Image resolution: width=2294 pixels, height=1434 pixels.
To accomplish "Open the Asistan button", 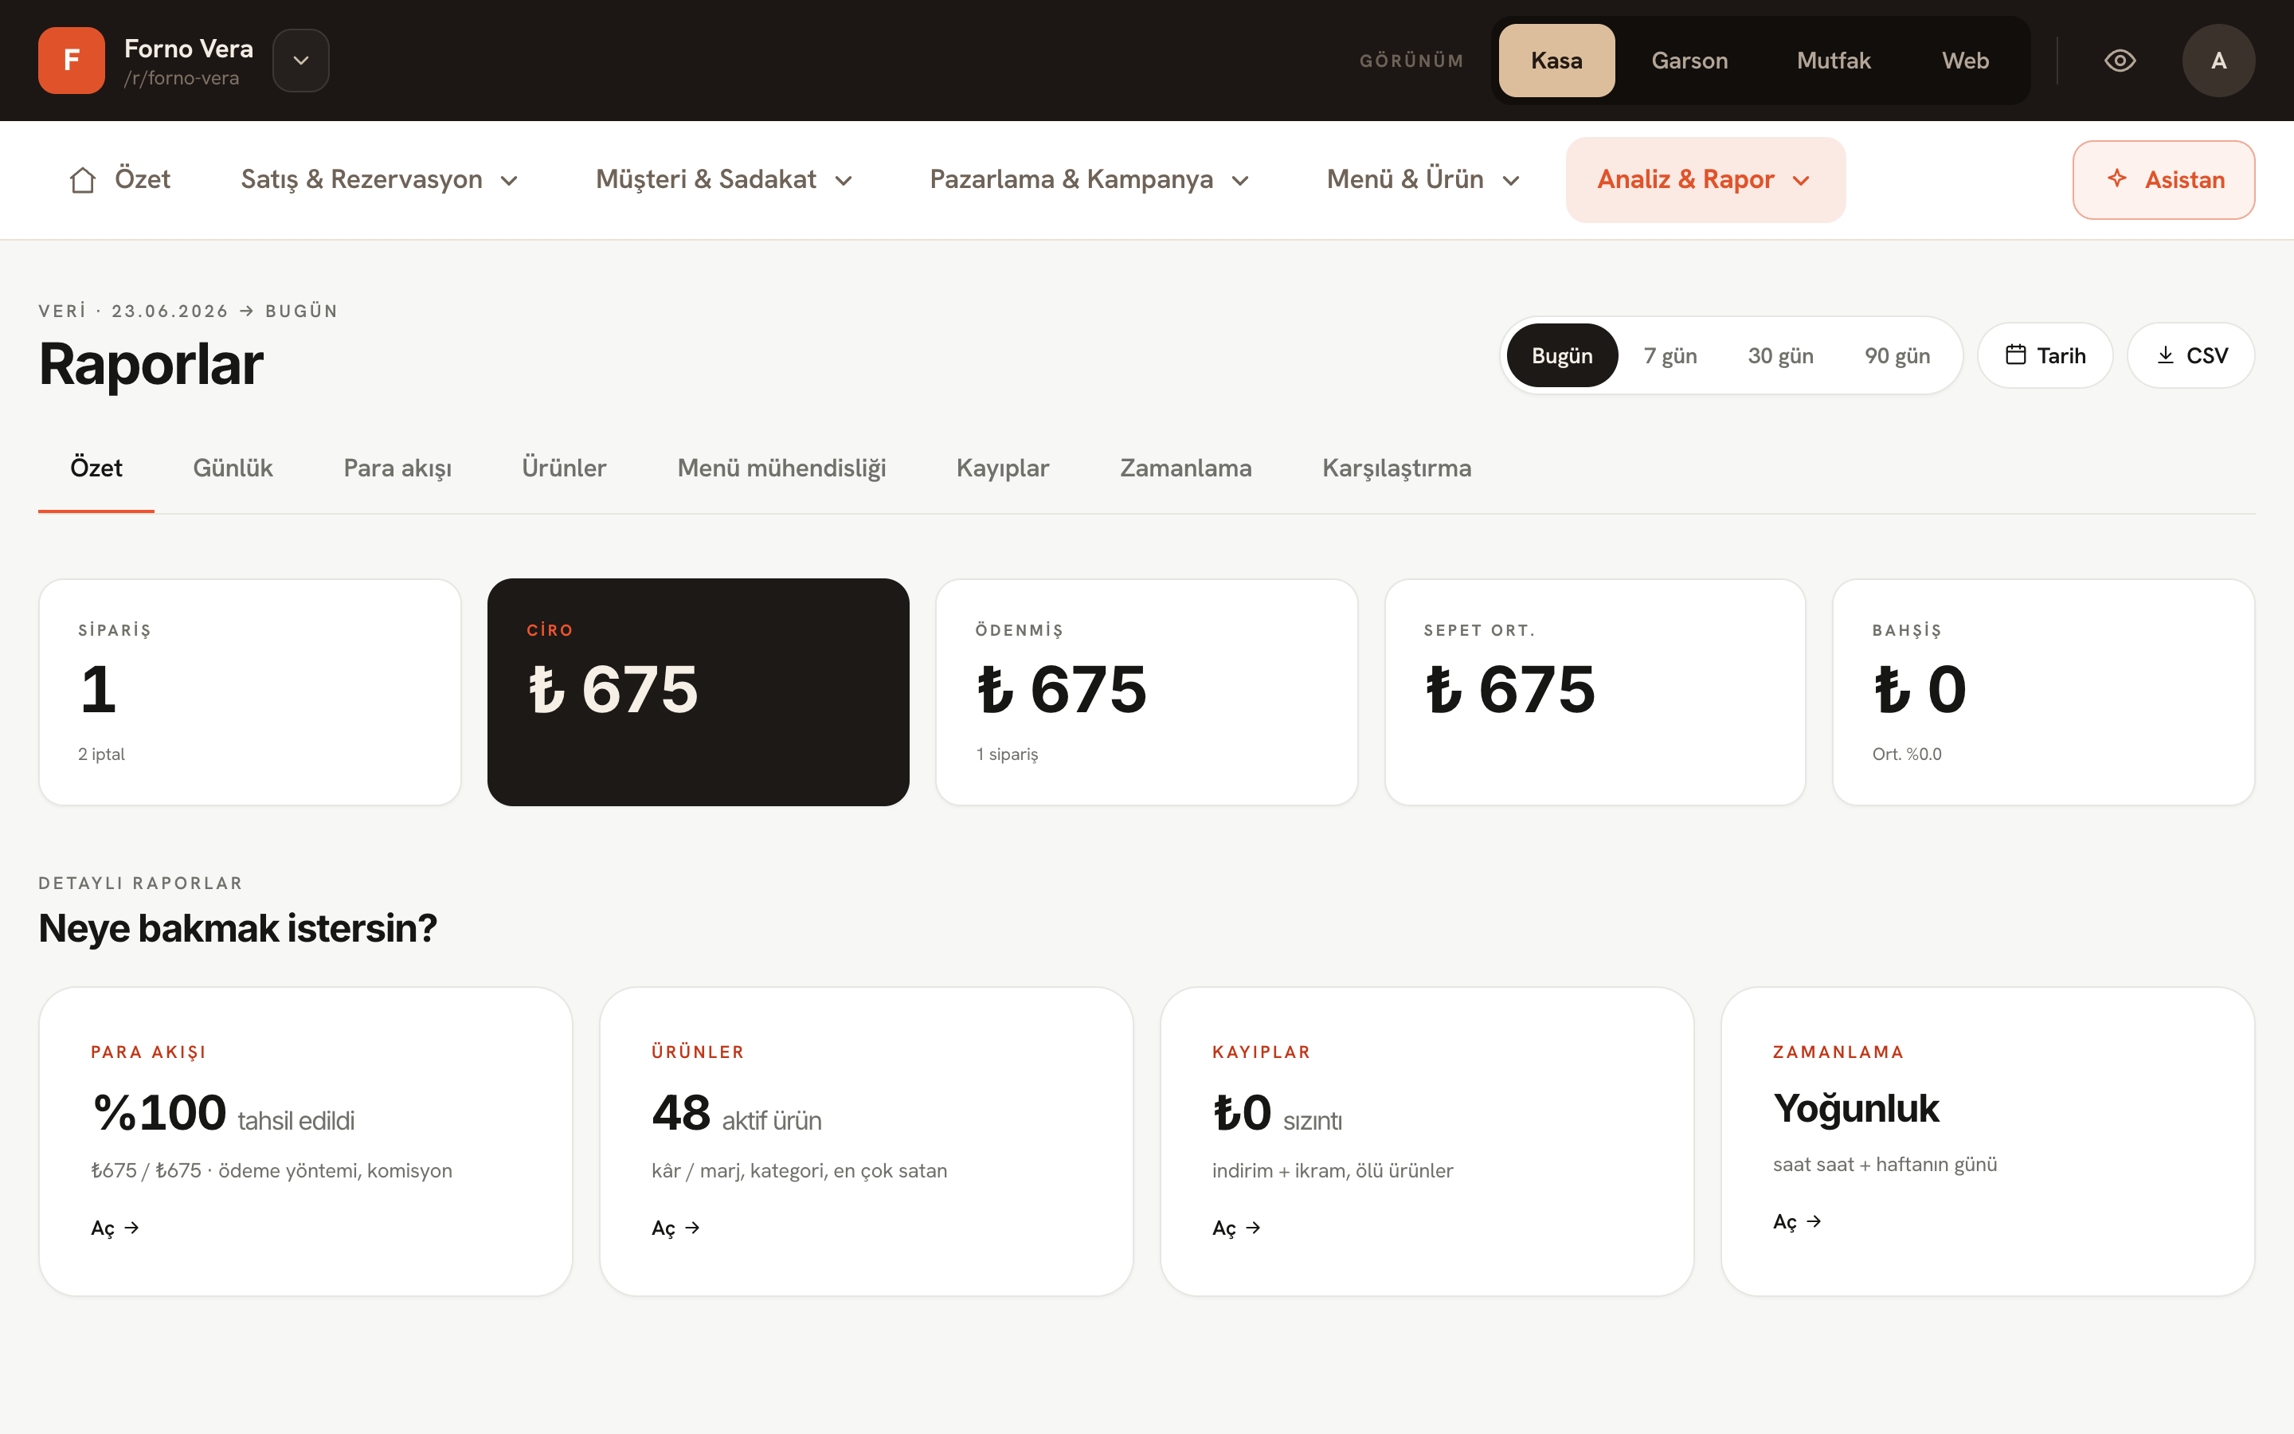I will click(2163, 179).
